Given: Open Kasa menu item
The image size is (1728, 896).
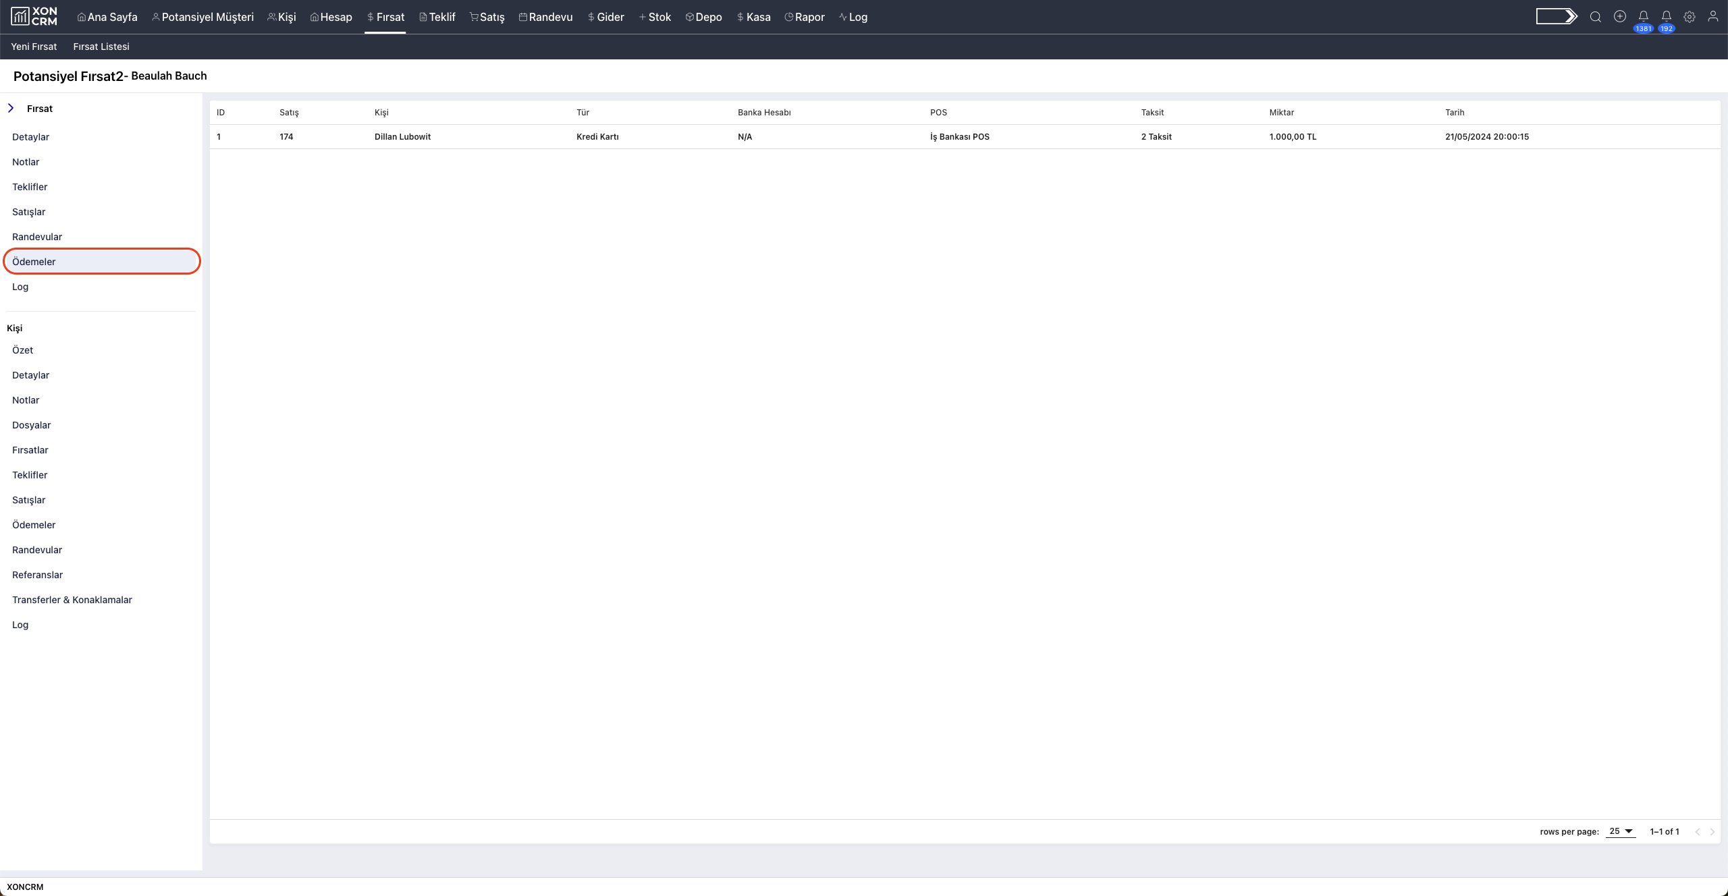Looking at the screenshot, I should (x=753, y=17).
